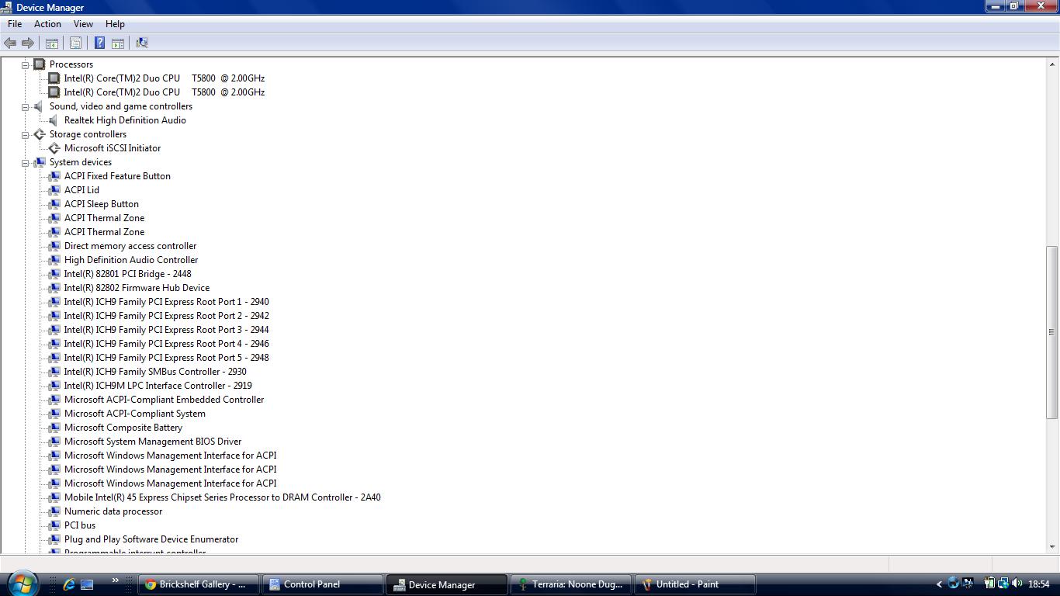Show more Quick Launch items chevron
This screenshot has height=596, width=1060.
coord(116,580)
